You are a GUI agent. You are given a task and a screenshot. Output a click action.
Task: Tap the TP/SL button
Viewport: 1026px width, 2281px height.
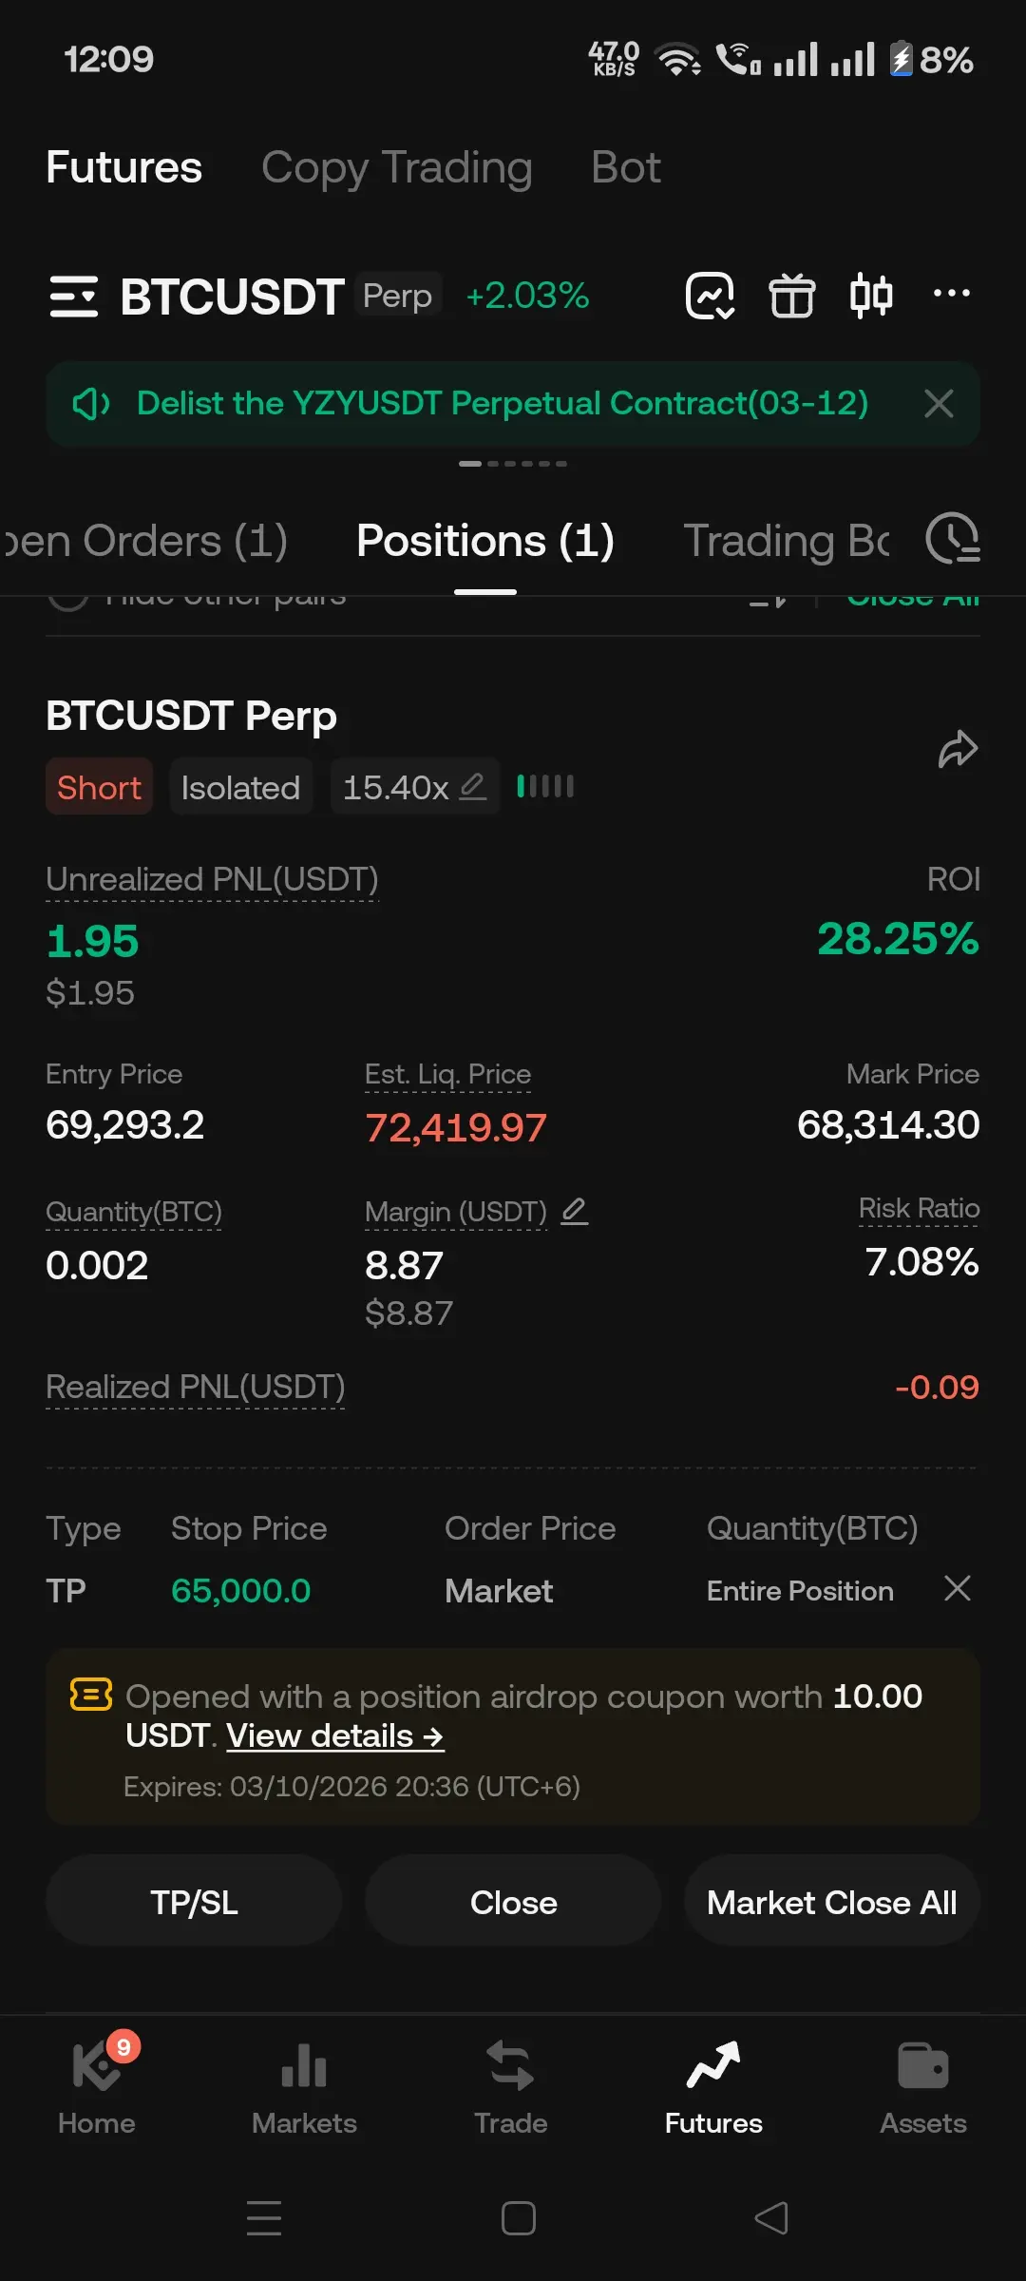[x=194, y=1903]
